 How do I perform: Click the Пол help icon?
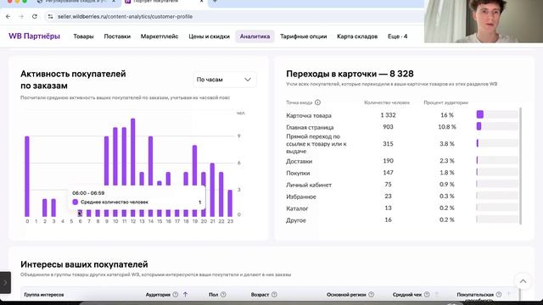point(223,294)
